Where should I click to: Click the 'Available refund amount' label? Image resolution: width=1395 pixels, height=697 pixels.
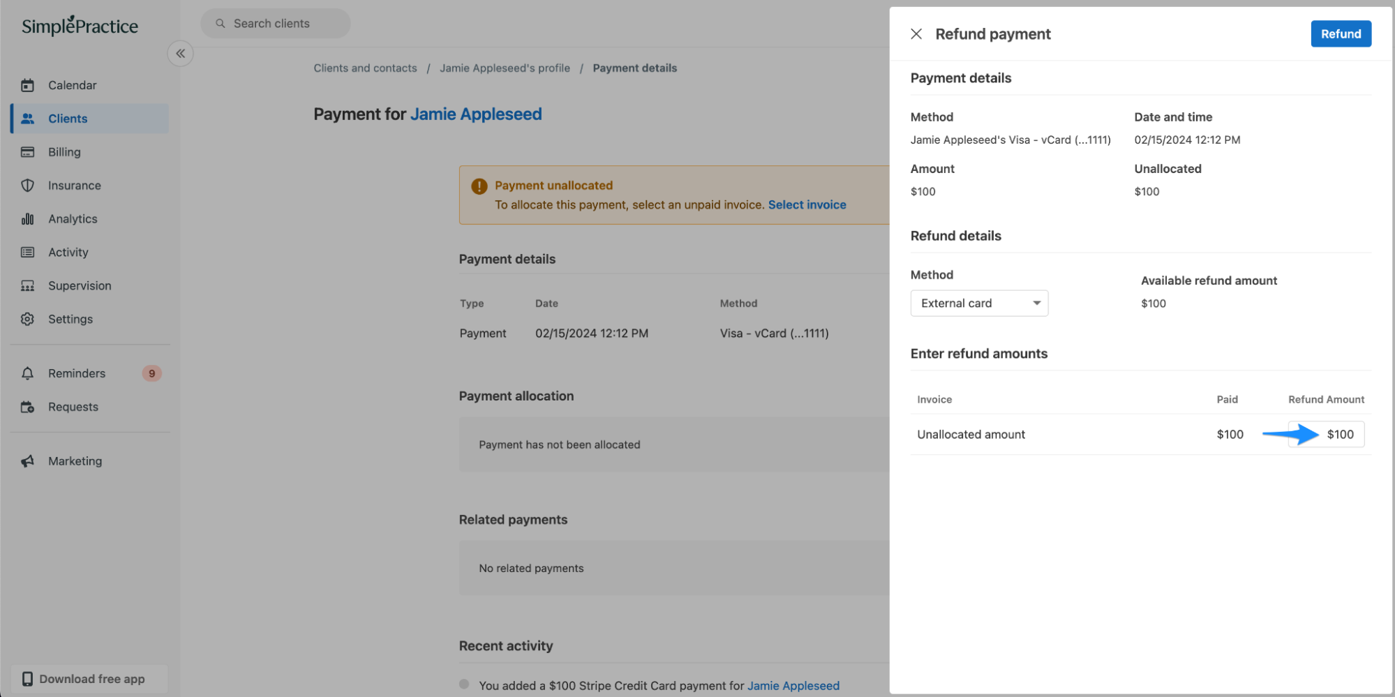(1209, 281)
